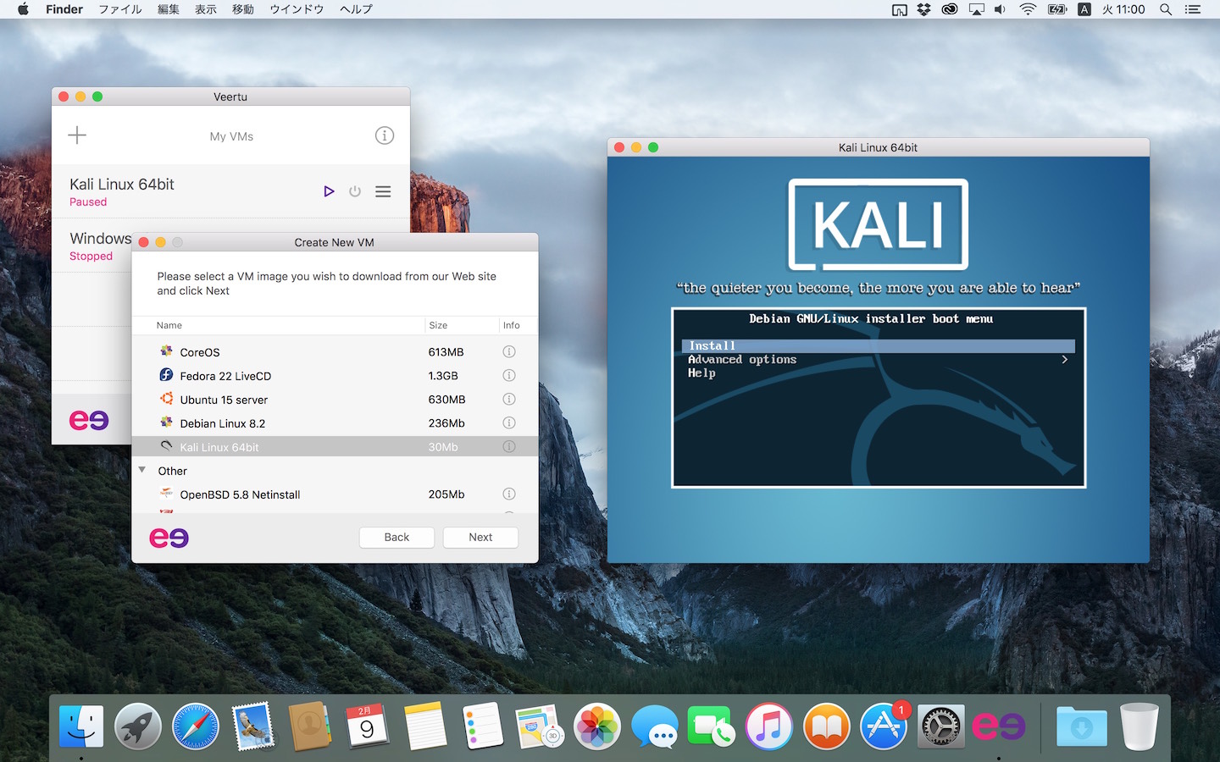Click the plus icon to add a VM
The width and height of the screenshot is (1220, 762).
point(77,135)
